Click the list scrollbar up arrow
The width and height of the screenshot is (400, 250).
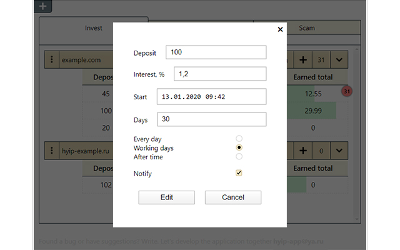tap(357, 49)
